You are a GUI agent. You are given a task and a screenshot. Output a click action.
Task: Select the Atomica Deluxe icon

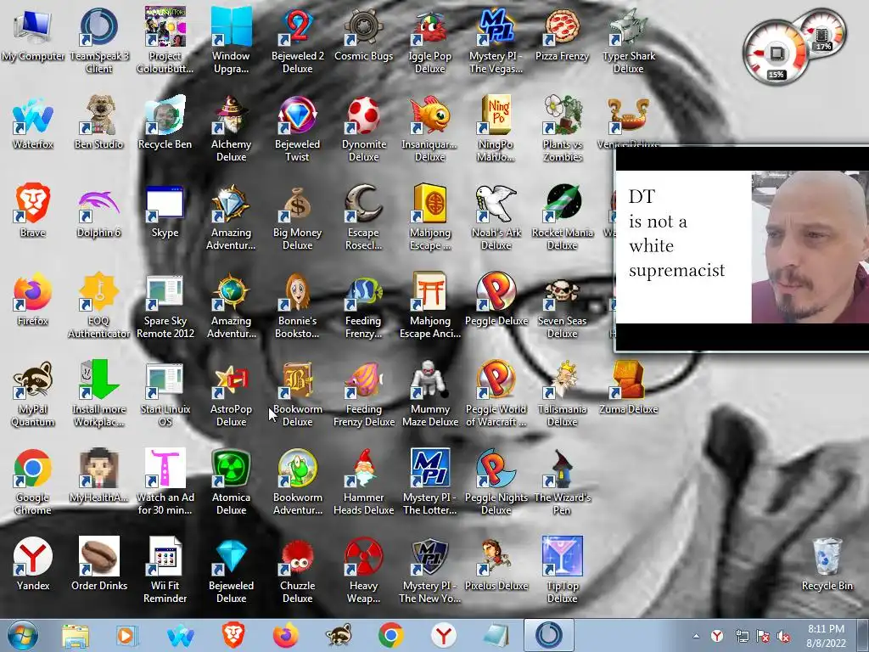click(231, 482)
